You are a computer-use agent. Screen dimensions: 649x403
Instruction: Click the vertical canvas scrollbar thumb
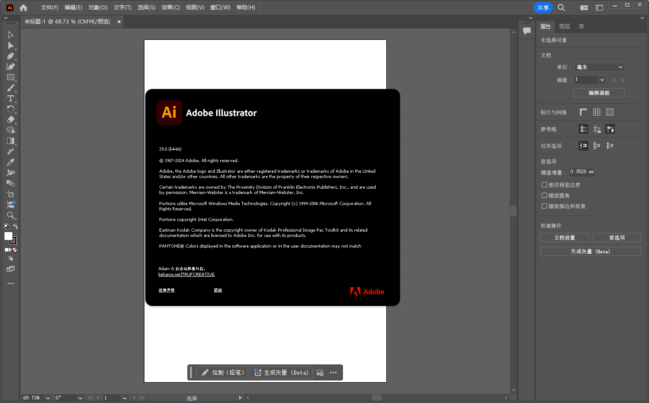point(513,211)
